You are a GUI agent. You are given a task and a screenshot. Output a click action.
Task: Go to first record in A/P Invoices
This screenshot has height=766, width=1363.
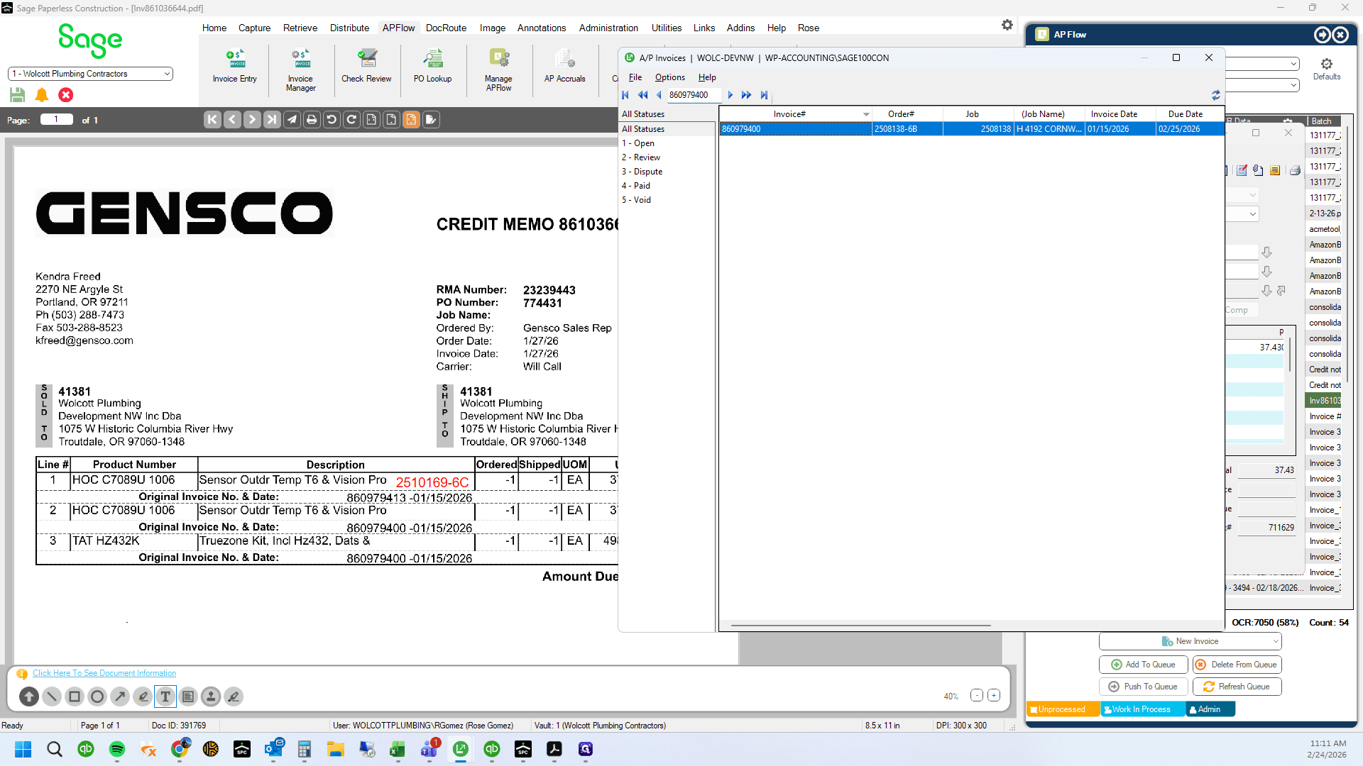(x=625, y=95)
